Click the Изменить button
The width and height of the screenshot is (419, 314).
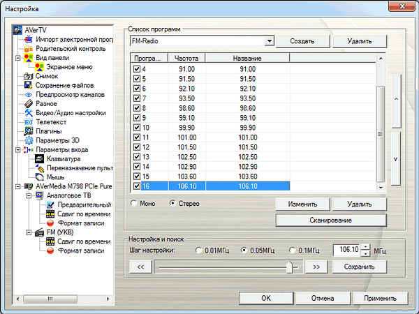(x=302, y=204)
